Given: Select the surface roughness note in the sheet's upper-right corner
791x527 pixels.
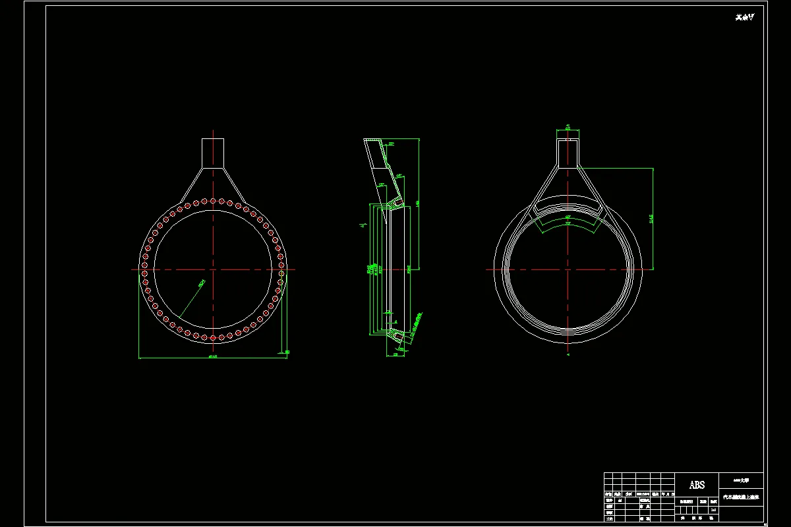Looking at the screenshot, I should pyautogui.click(x=744, y=18).
